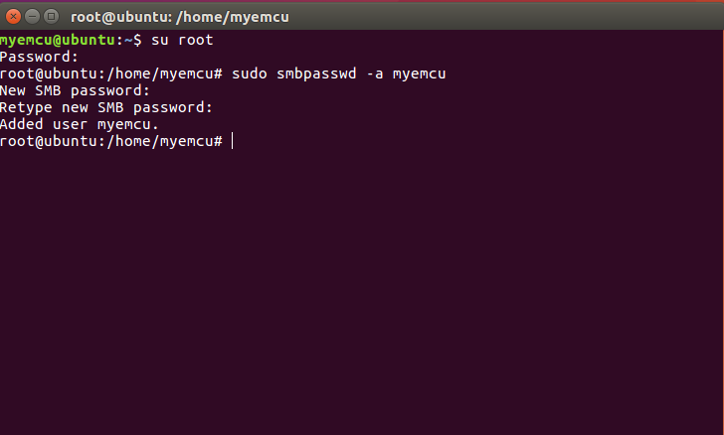The width and height of the screenshot is (724, 435).
Task: Click the window title 'root@ubuntu: /home/myemcu'
Action: coord(180,17)
